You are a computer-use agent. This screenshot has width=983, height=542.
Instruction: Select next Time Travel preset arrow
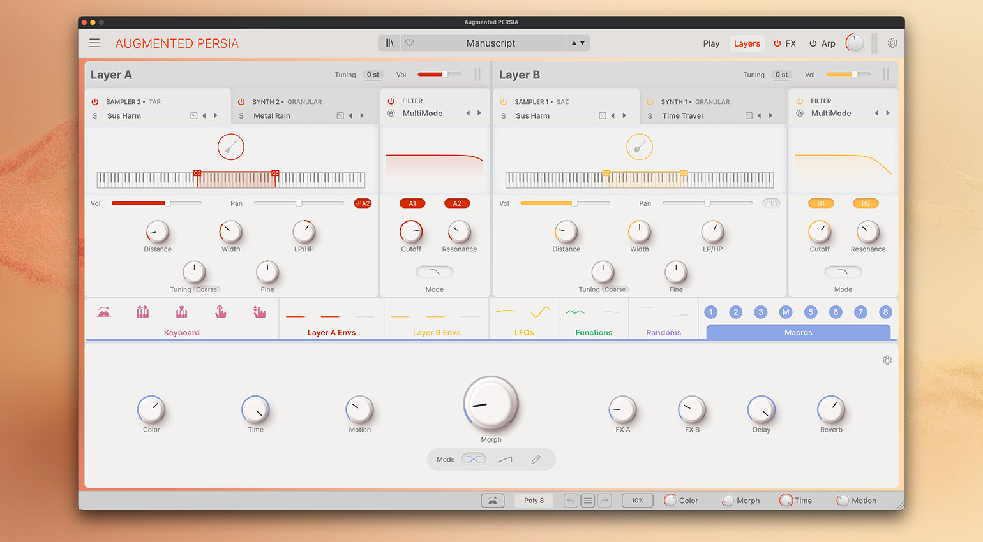click(x=770, y=116)
